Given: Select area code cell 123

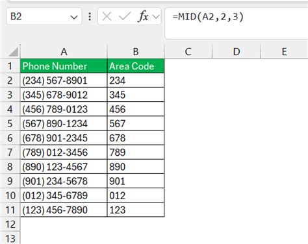Looking at the screenshot, I should (136, 210).
